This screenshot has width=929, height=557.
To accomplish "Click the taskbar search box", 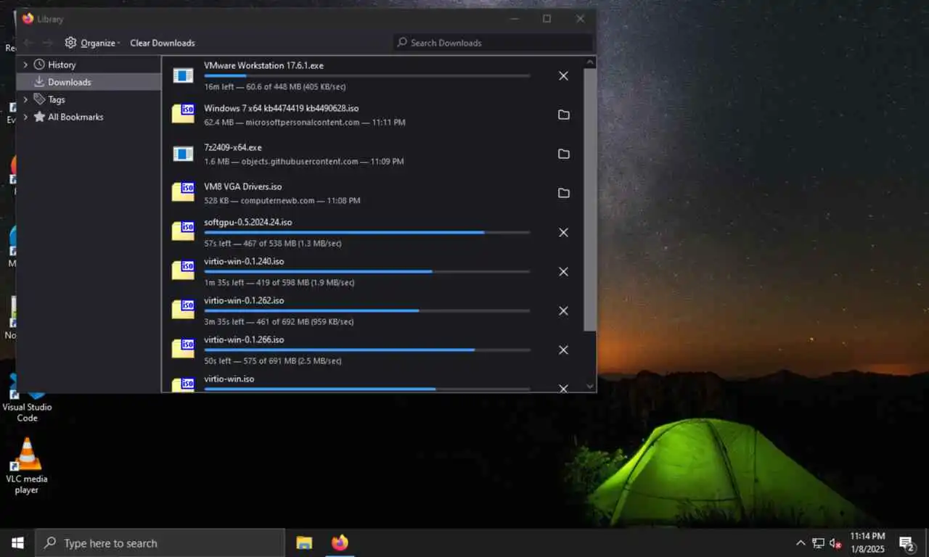I will (160, 542).
